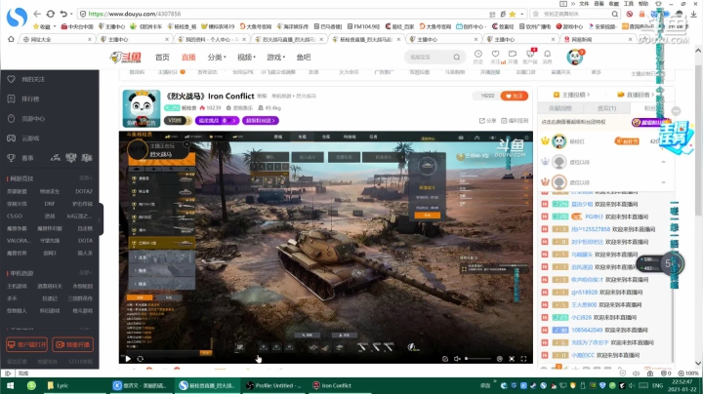Click the 我要开播 button
The image size is (703, 394).
[x=72, y=344]
